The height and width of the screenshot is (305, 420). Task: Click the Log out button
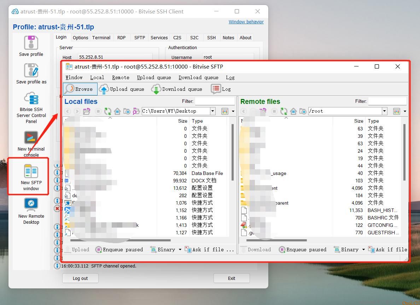80,278
